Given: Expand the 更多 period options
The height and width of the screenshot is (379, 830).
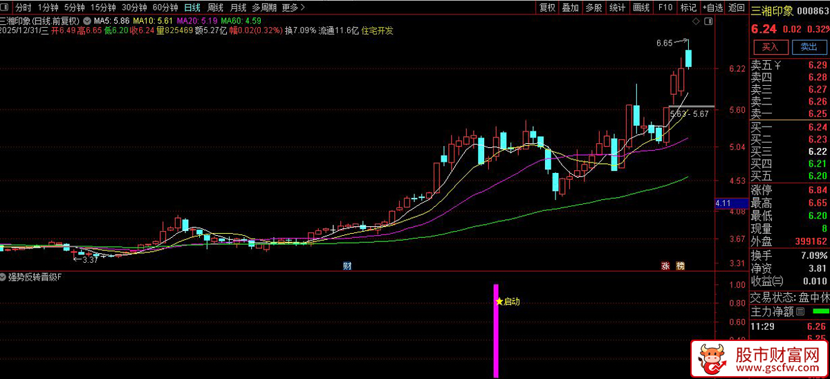Looking at the screenshot, I should 293,8.
